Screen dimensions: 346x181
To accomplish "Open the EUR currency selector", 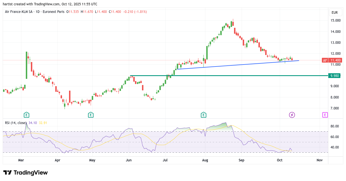I will [334, 13].
